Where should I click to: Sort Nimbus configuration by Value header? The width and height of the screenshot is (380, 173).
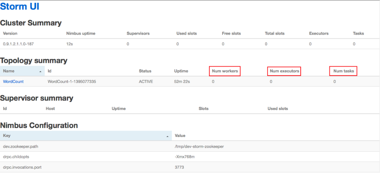tap(180, 136)
